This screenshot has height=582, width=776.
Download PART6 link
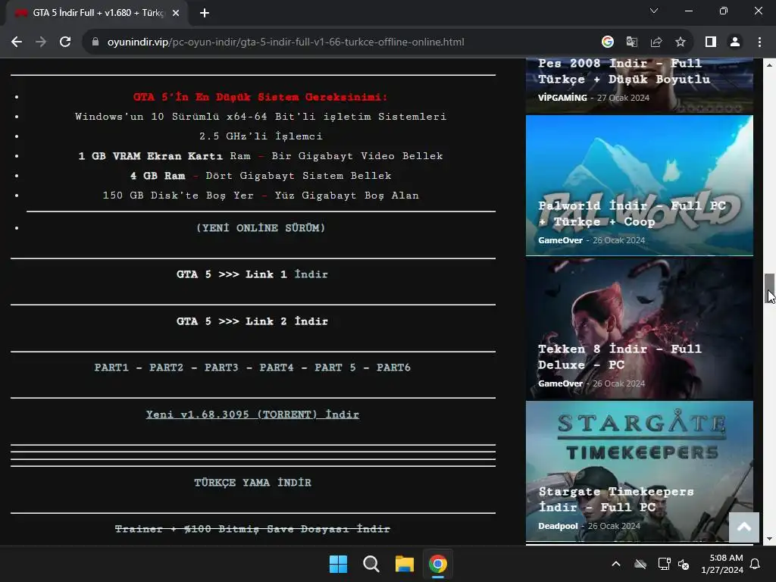(x=393, y=368)
